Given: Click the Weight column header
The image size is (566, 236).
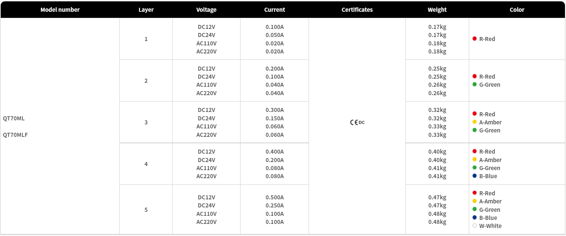Looking at the screenshot, I should [437, 10].
